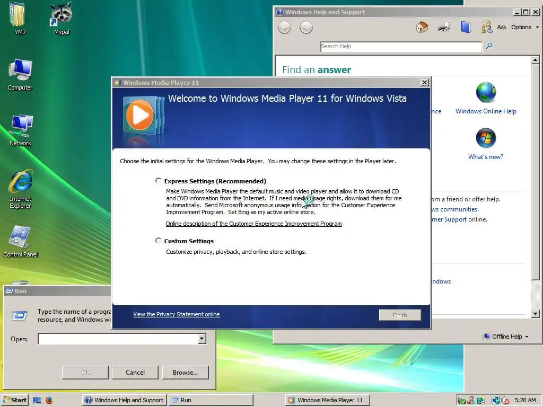Click the Forward arrow in Help and Support
This screenshot has width=543, height=407.
(x=306, y=28)
